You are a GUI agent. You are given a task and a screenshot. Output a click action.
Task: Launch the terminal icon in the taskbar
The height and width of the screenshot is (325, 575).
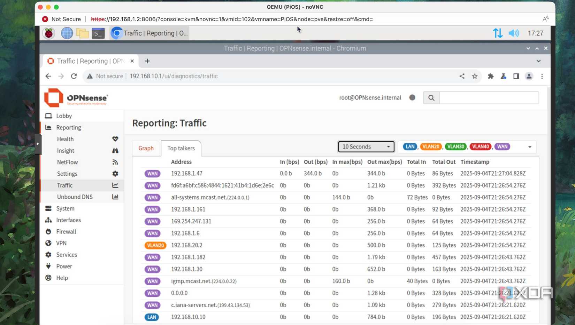[x=98, y=33]
